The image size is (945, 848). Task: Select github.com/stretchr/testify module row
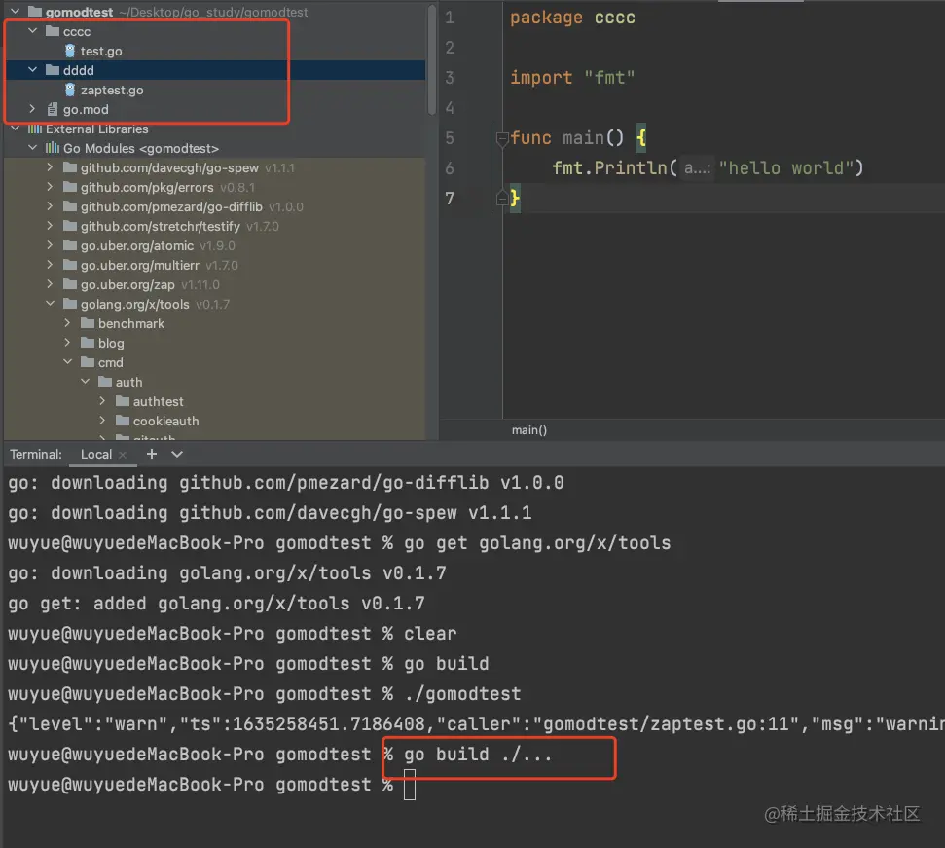point(214,226)
